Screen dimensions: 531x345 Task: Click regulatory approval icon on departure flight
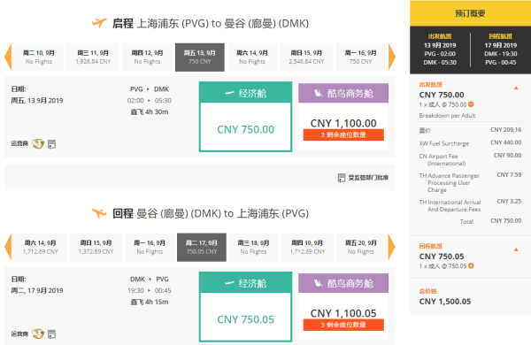point(51,144)
